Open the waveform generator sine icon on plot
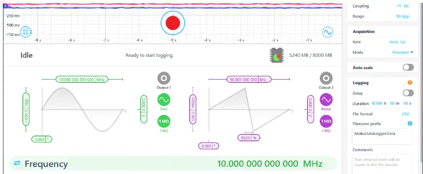The image size is (423, 174). [328, 32]
